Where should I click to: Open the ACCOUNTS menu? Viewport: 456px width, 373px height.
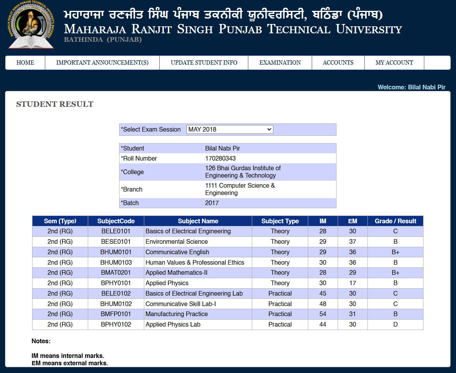click(338, 63)
